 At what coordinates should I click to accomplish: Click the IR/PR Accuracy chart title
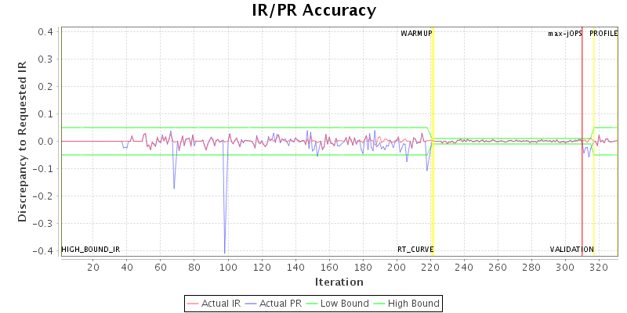313,10
